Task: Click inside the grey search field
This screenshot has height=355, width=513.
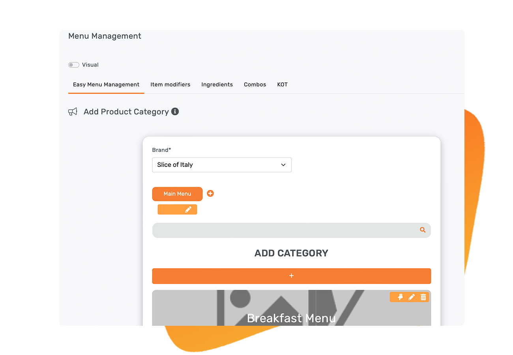Action: (284, 230)
